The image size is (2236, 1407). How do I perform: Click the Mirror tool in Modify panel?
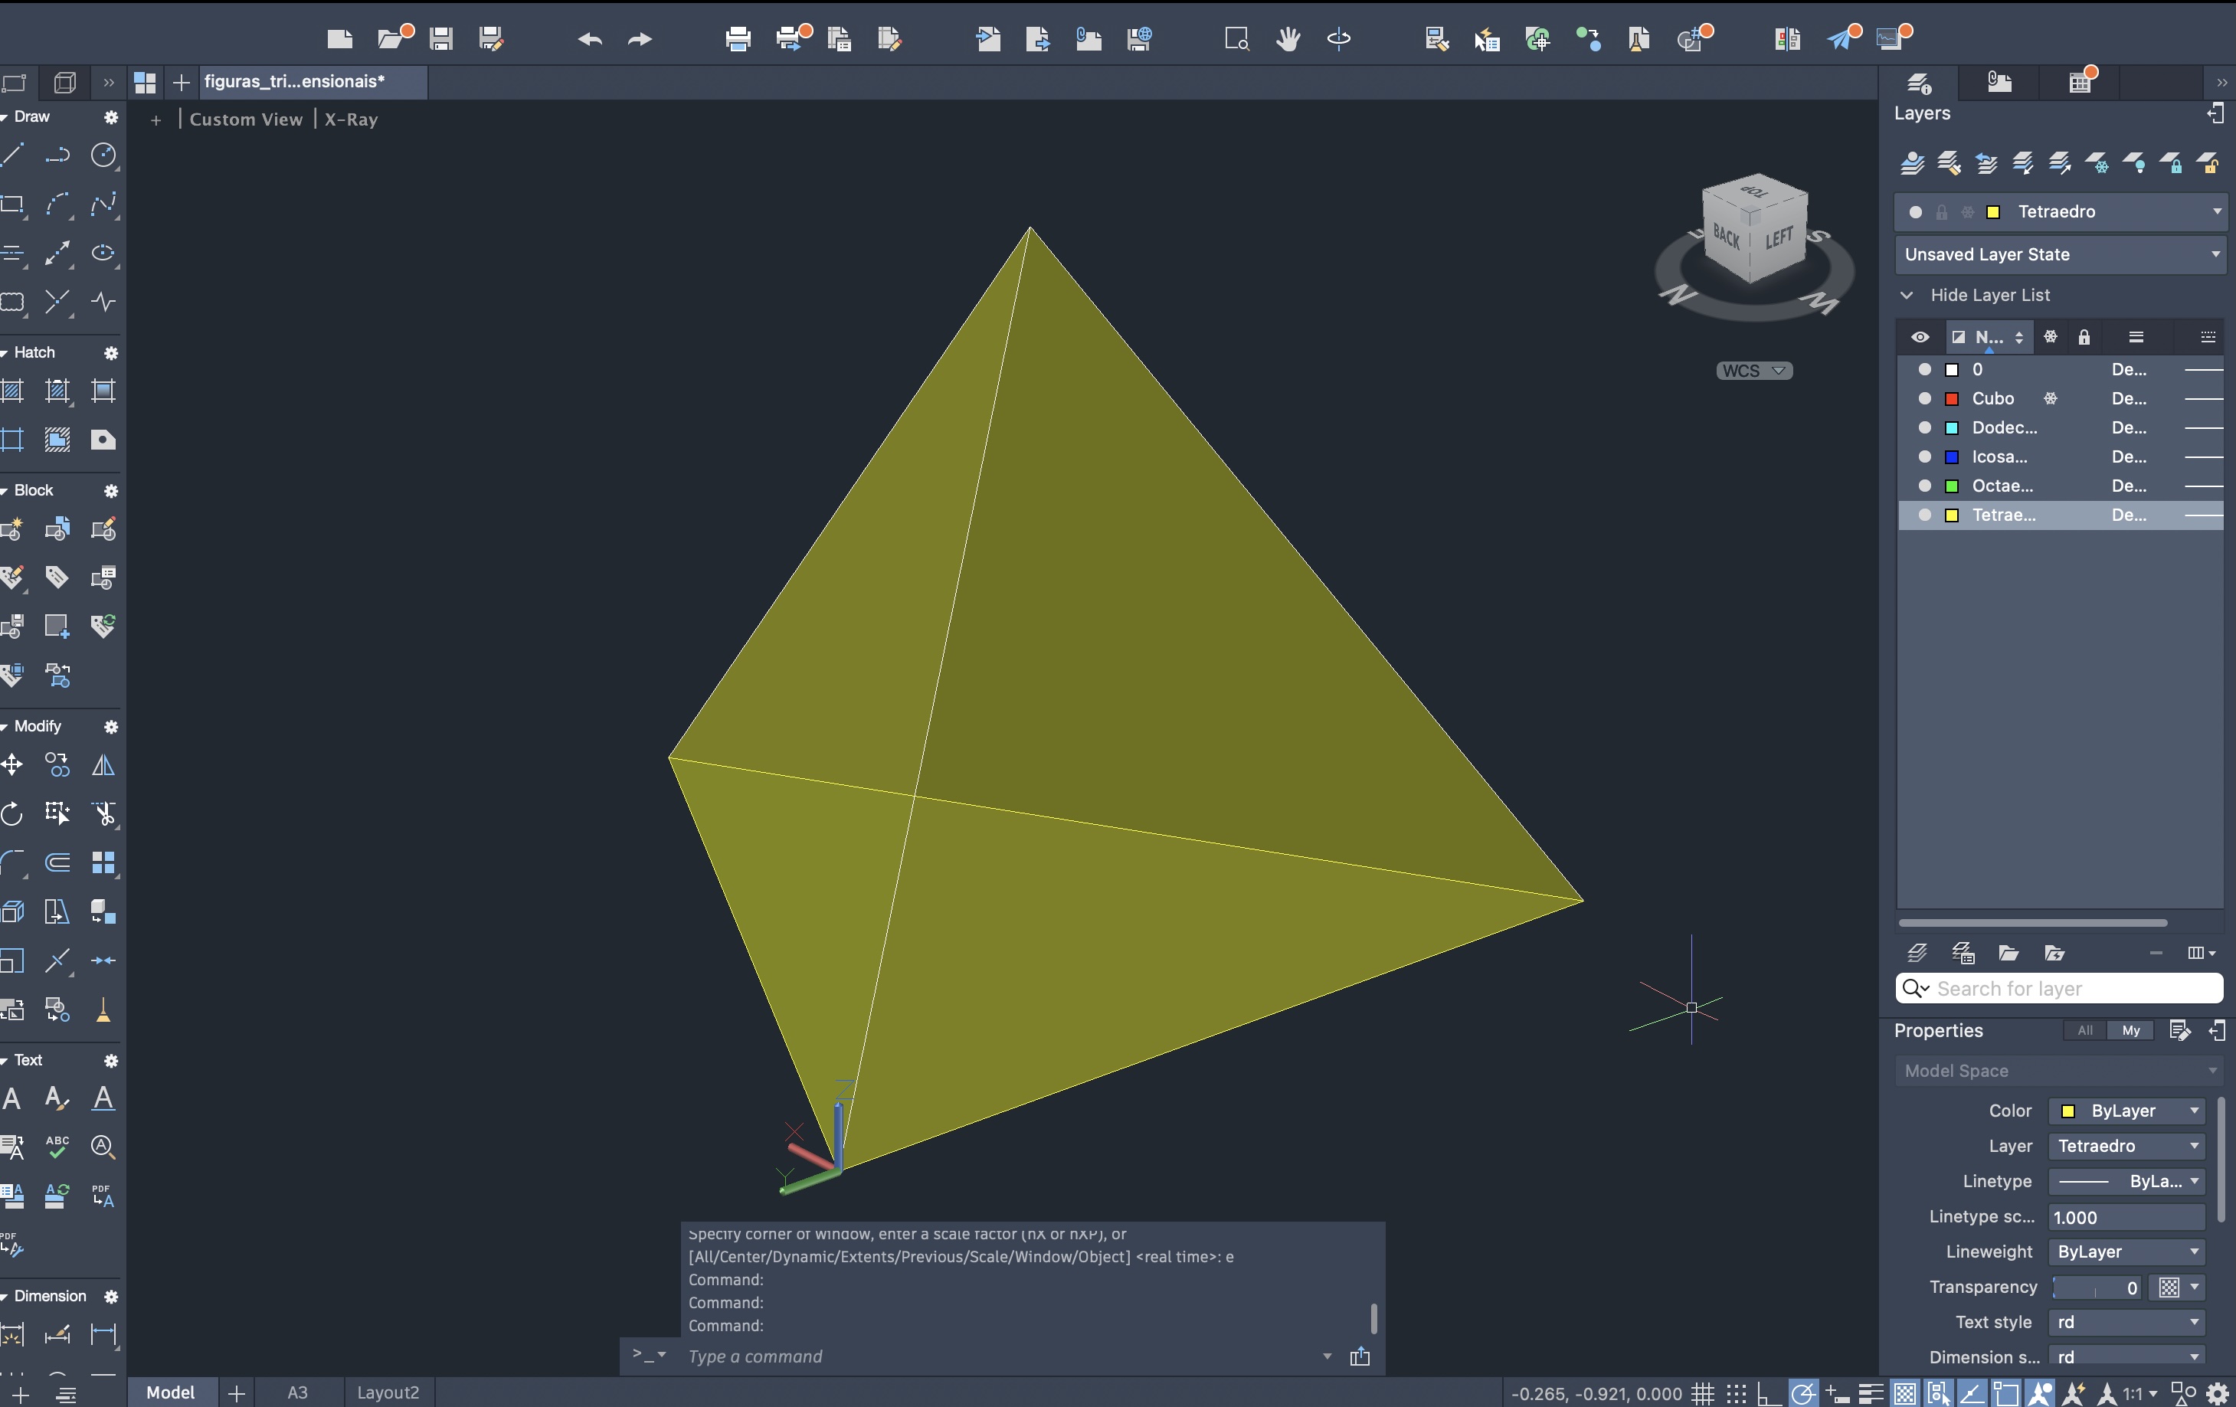pos(103,765)
